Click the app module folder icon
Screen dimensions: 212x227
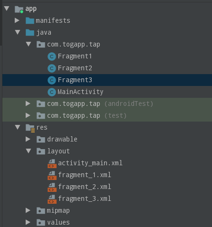(x=19, y=9)
